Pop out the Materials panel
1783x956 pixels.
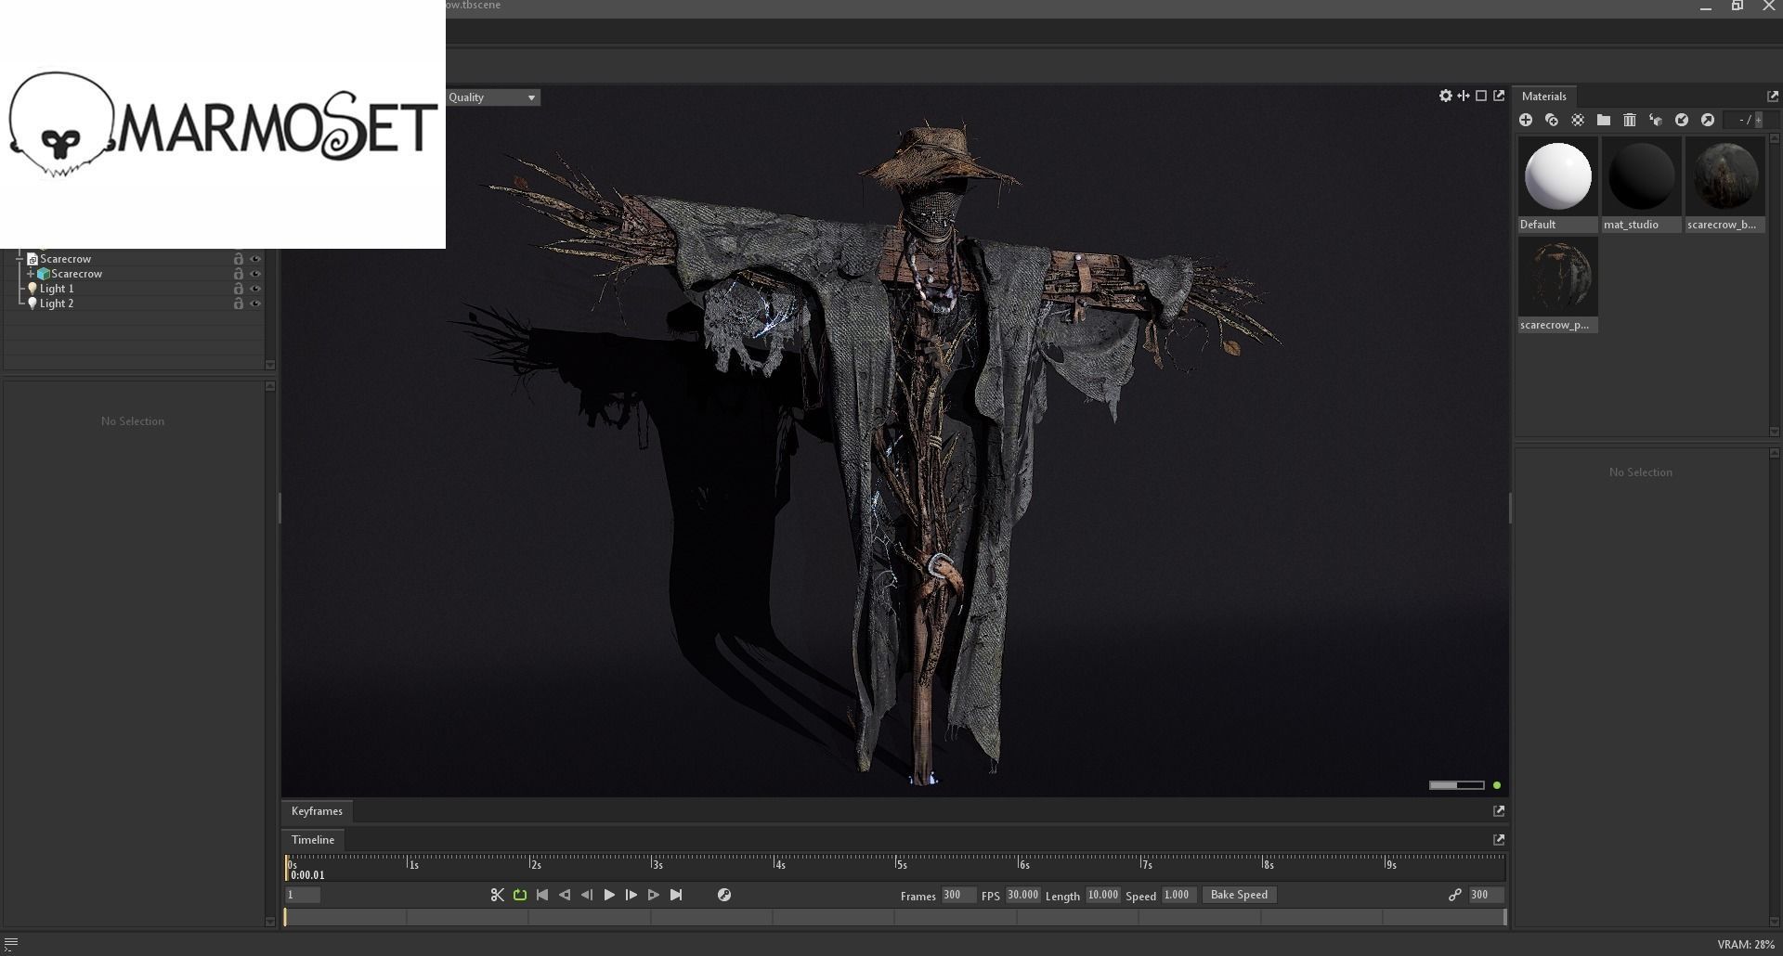tap(1773, 96)
